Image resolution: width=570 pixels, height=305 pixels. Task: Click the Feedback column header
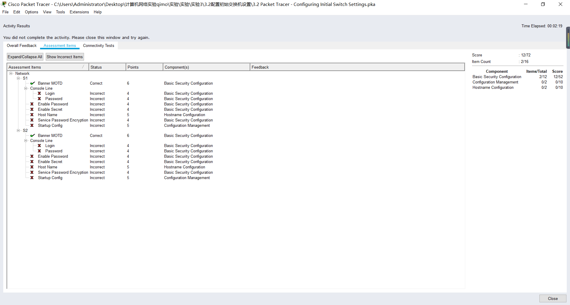(357, 67)
